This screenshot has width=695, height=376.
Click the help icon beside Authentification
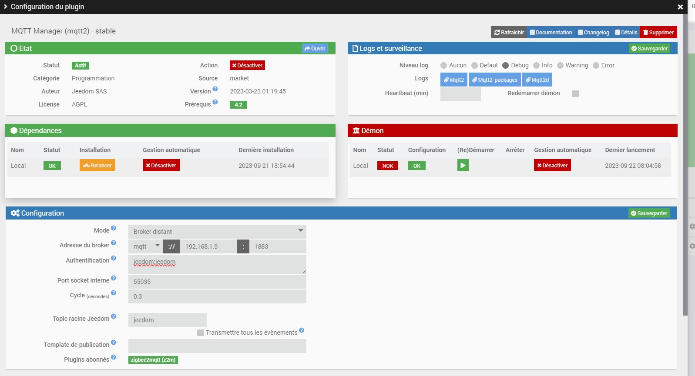pyautogui.click(x=114, y=258)
